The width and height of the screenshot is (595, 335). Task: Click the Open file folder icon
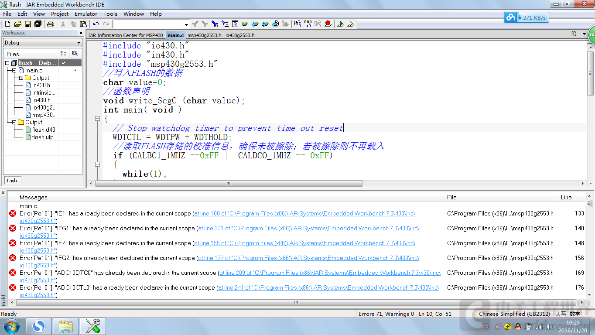coord(17,24)
